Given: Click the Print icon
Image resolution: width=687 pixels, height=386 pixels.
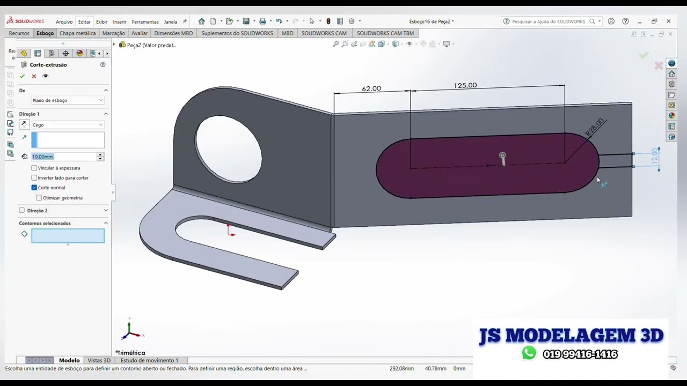Looking at the screenshot, I should [262, 21].
